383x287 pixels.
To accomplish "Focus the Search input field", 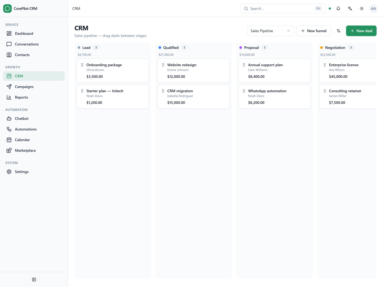I will 283,8.
